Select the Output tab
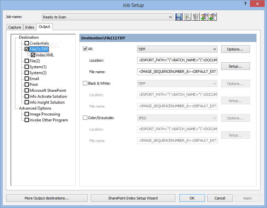267x208 pixels. (44, 27)
